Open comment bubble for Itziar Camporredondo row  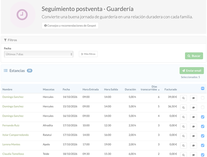coord(193,136)
